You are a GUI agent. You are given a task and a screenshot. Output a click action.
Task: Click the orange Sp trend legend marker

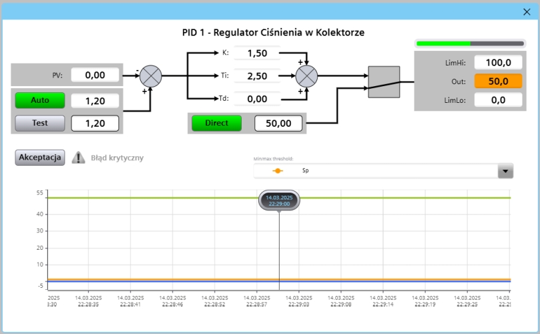pyautogui.click(x=277, y=171)
